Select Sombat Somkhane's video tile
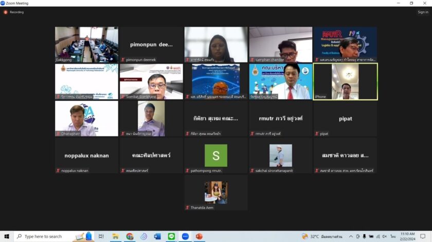This screenshot has height=242, width=432. pyautogui.click(x=151, y=81)
